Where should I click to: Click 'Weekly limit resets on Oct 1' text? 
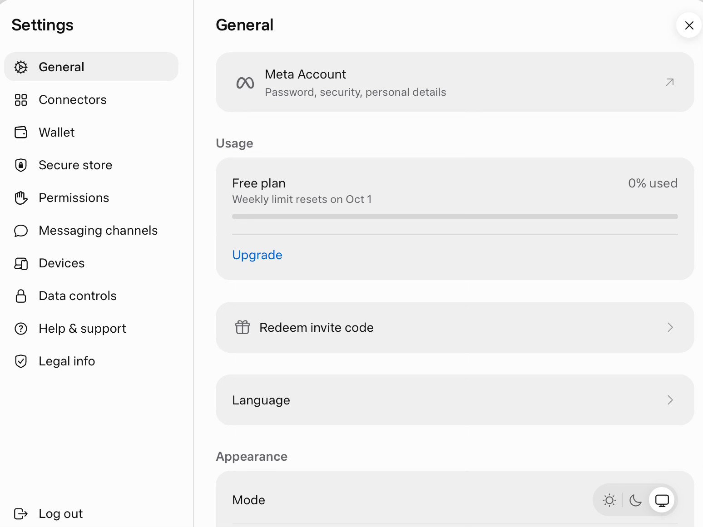(x=302, y=199)
